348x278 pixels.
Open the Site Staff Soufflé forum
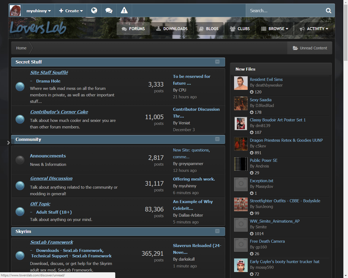[49, 72]
